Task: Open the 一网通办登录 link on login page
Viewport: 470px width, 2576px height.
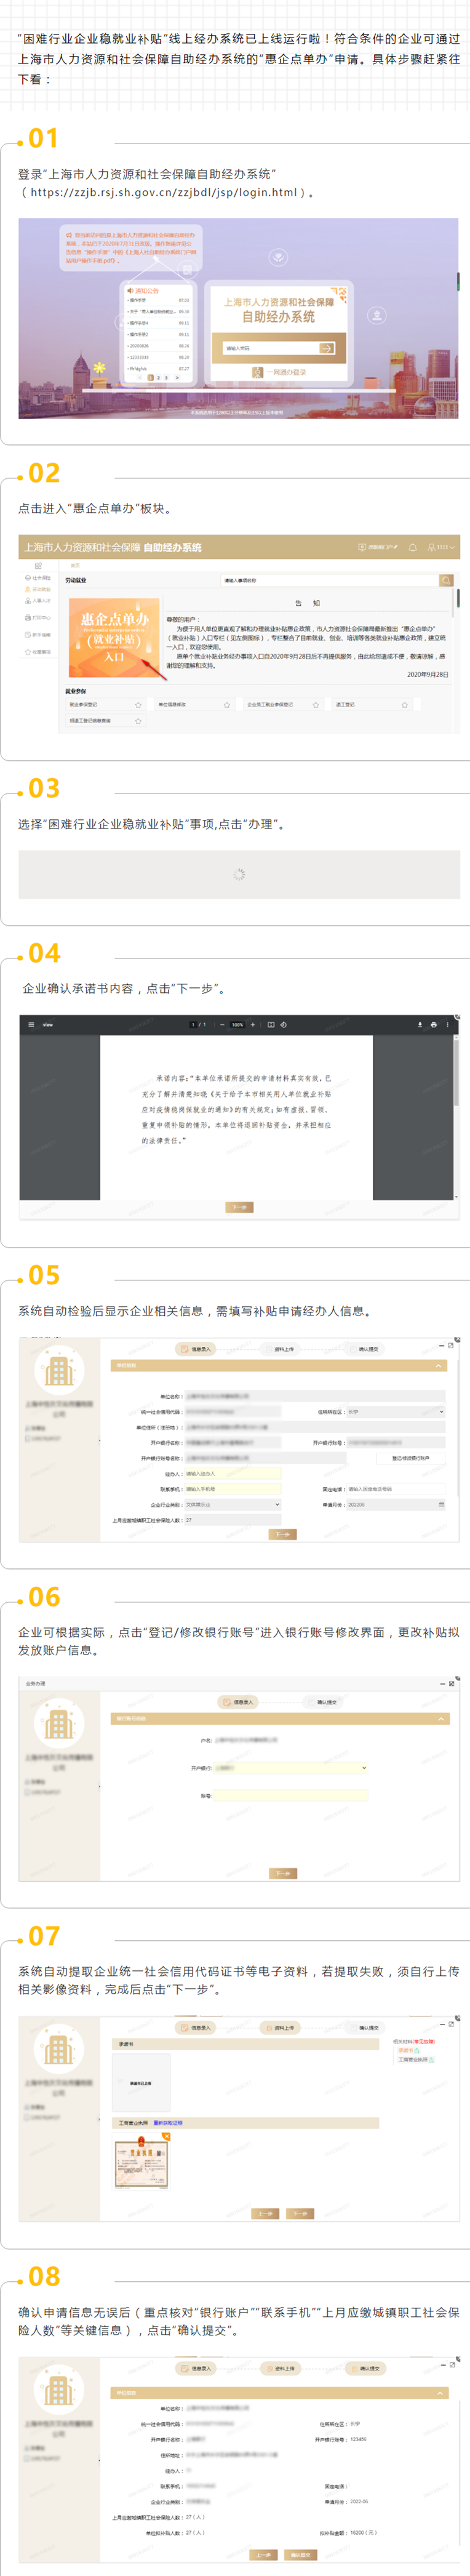Action: [x=279, y=372]
